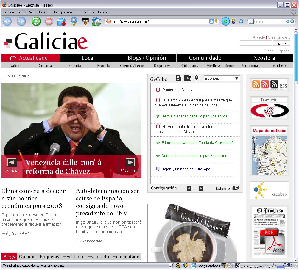Select the Comunidade main tab
Screen dimensions: 299x270
tap(205, 58)
